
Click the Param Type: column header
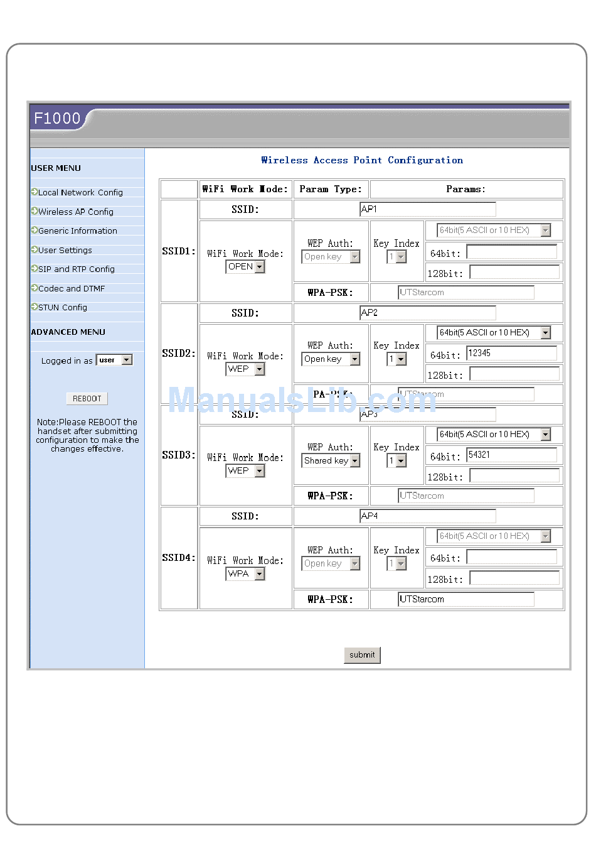click(331, 189)
